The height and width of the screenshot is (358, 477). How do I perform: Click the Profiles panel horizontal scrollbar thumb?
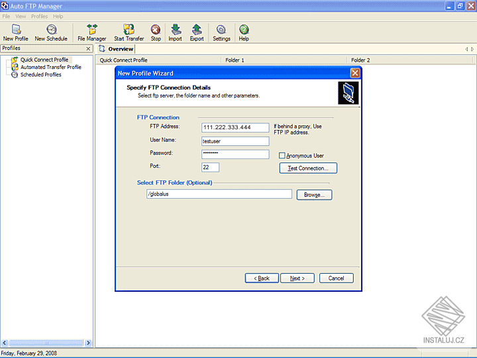46,343
